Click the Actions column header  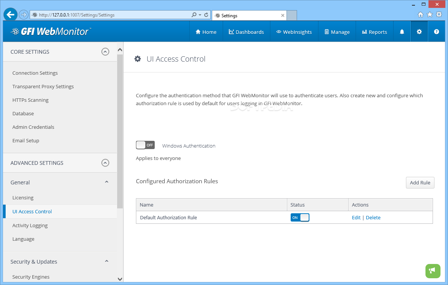[x=390, y=205]
